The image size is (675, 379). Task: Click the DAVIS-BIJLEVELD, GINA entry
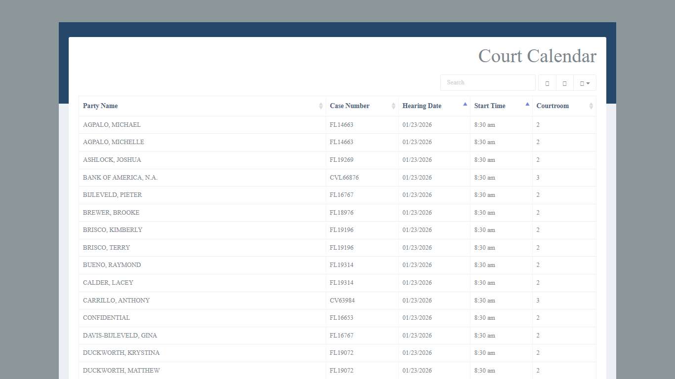(x=120, y=336)
